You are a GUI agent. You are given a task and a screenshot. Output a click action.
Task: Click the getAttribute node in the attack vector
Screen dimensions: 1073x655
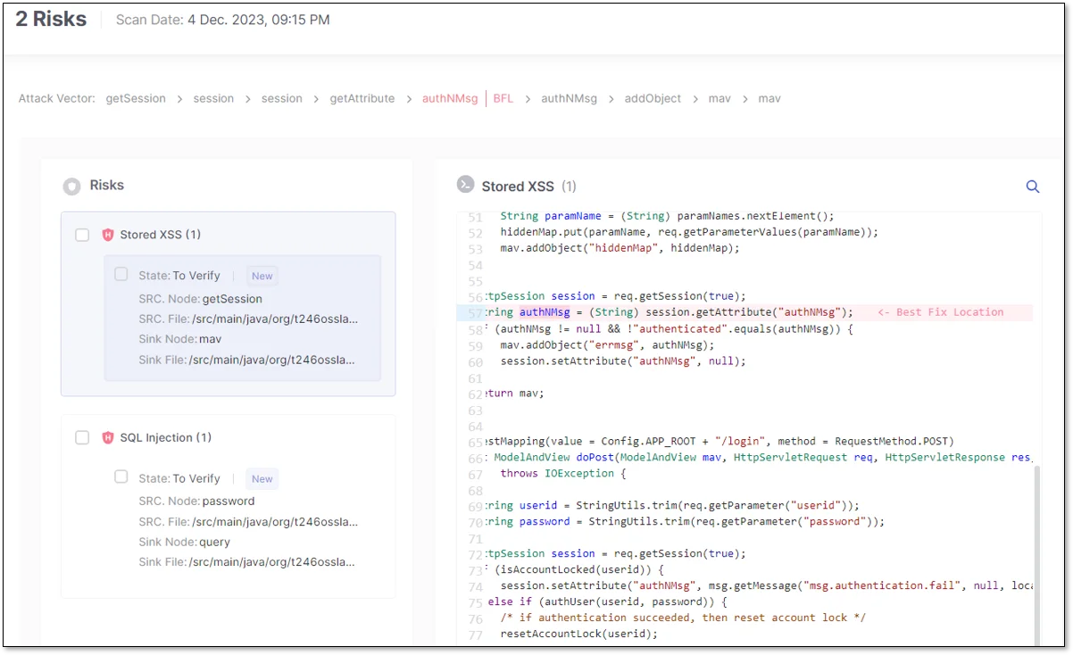point(362,98)
